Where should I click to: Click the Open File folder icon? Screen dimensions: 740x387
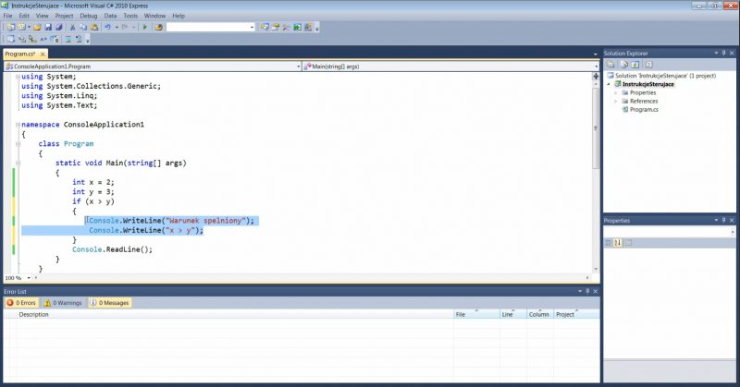pos(36,28)
